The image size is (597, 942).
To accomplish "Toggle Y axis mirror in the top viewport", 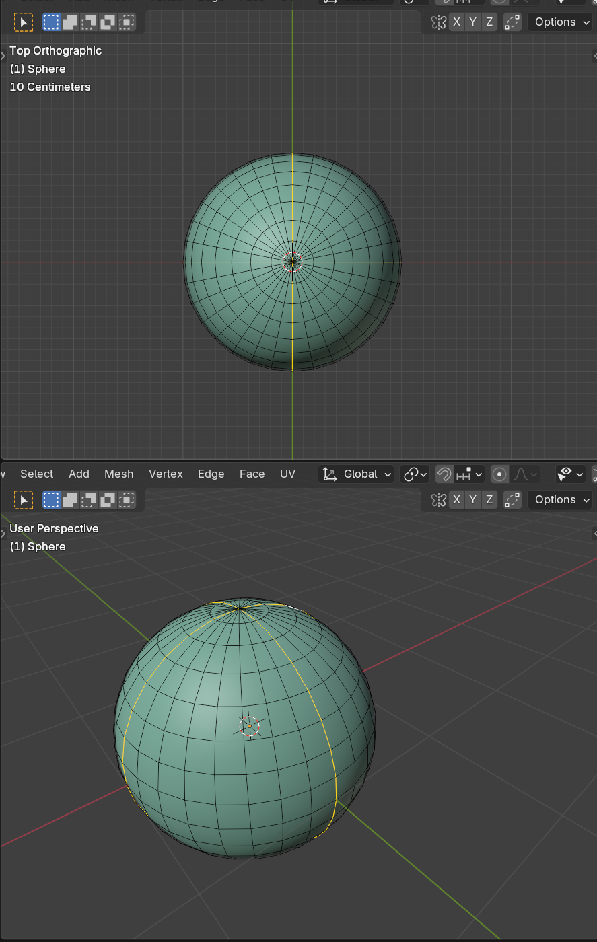I will (473, 22).
